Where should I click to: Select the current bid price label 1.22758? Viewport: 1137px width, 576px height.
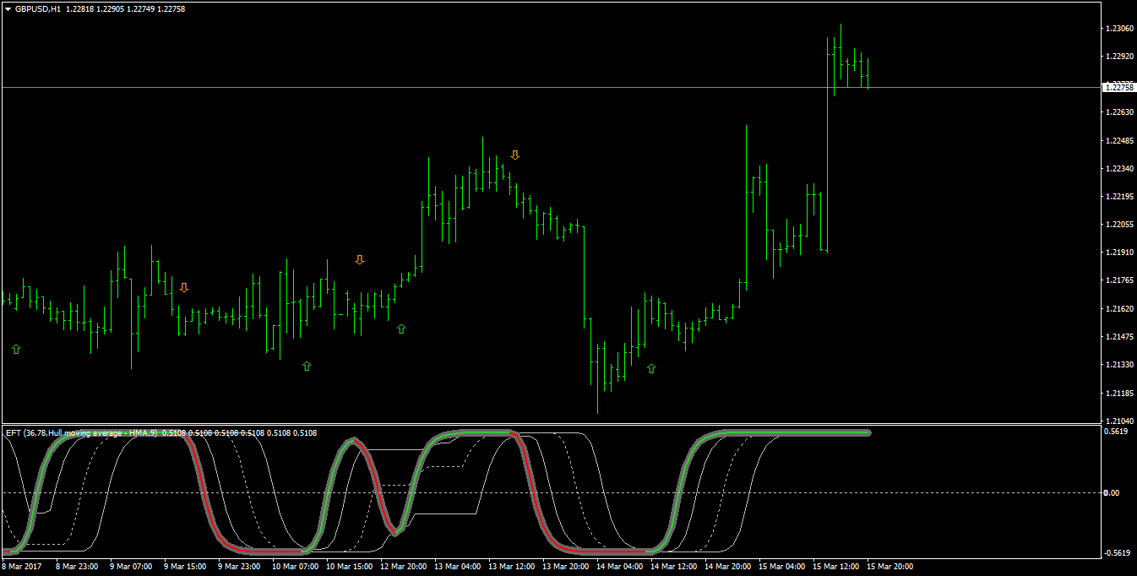pos(1119,87)
